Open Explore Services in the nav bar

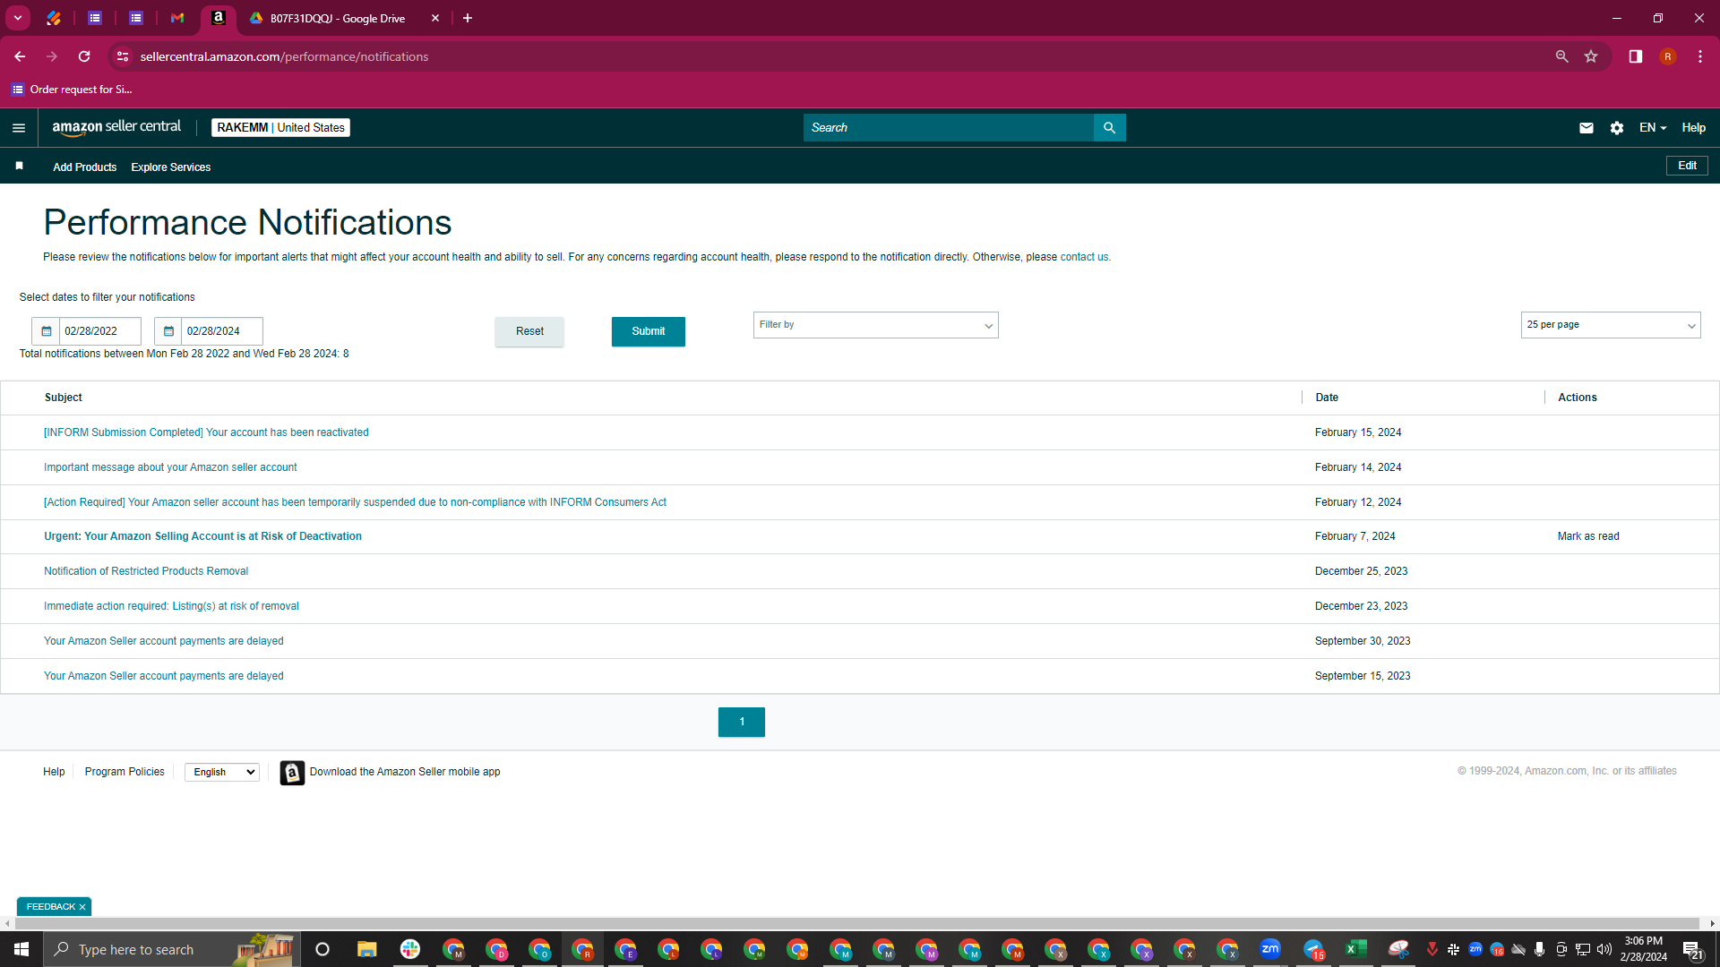[170, 167]
